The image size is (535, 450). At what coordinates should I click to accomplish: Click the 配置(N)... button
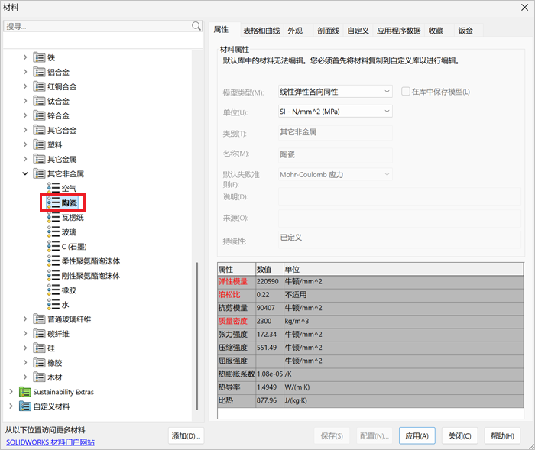[x=374, y=435]
